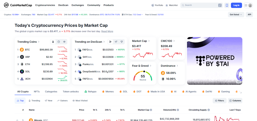Select the DexScan trophy gainers icon
The image size is (257, 121).
tap(122, 42)
